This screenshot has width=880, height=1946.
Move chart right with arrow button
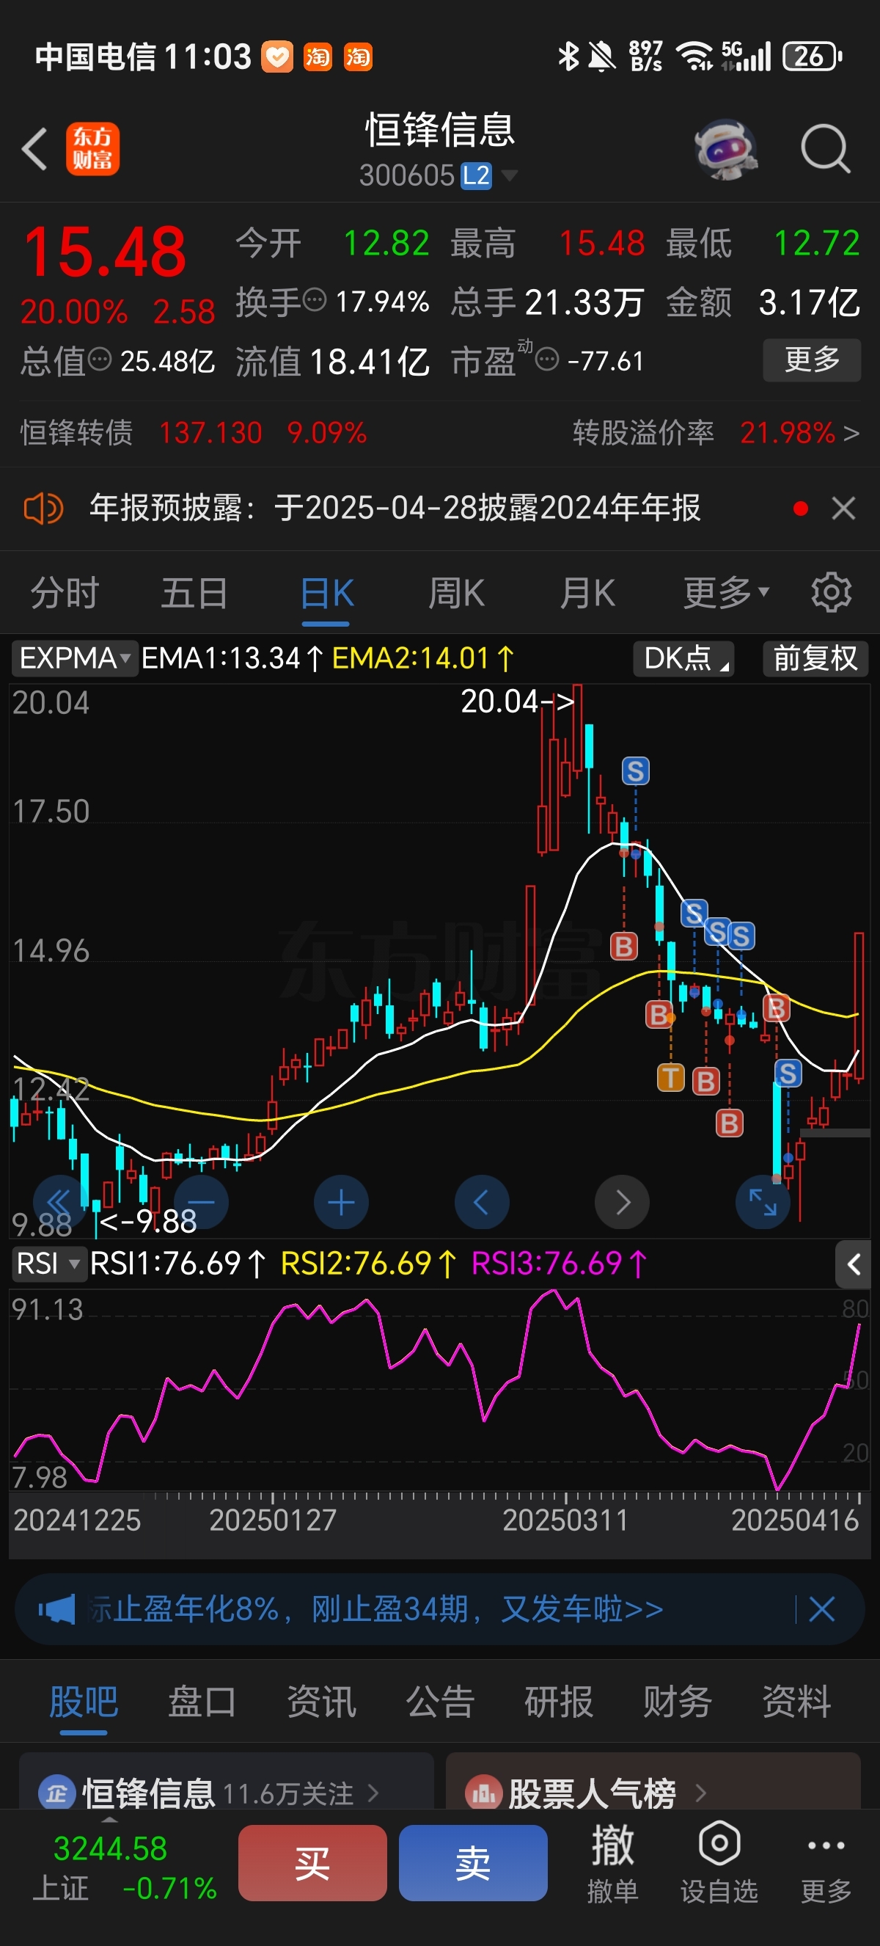click(x=622, y=1202)
